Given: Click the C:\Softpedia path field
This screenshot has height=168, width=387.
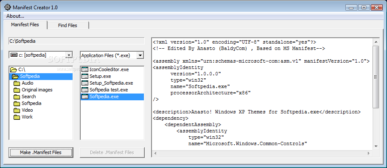Looking at the screenshot, I should coord(76,41).
